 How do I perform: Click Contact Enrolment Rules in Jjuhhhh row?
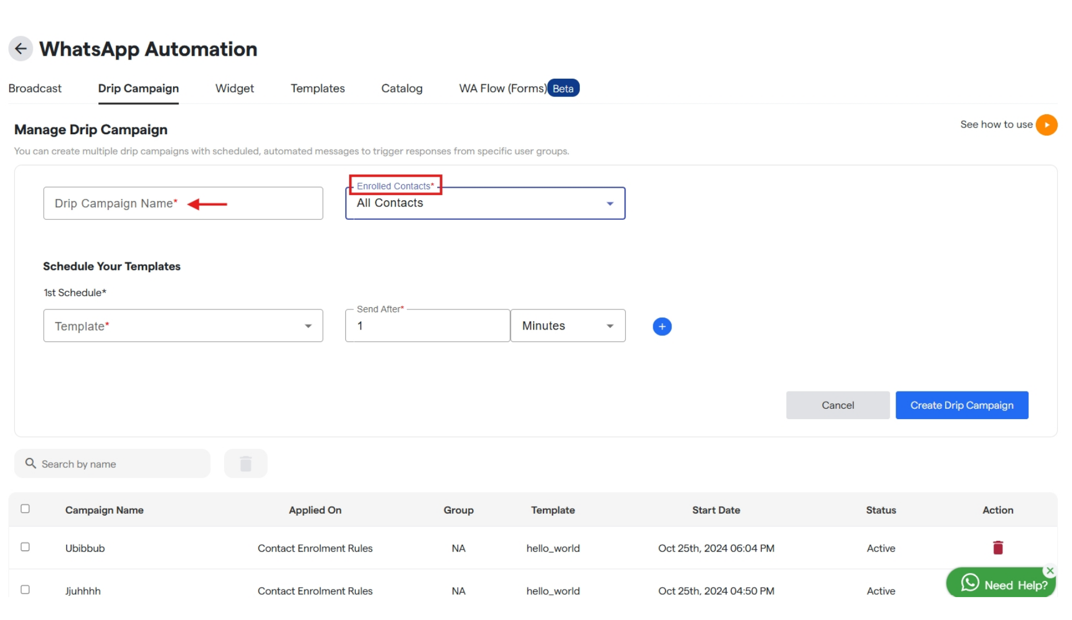(315, 591)
